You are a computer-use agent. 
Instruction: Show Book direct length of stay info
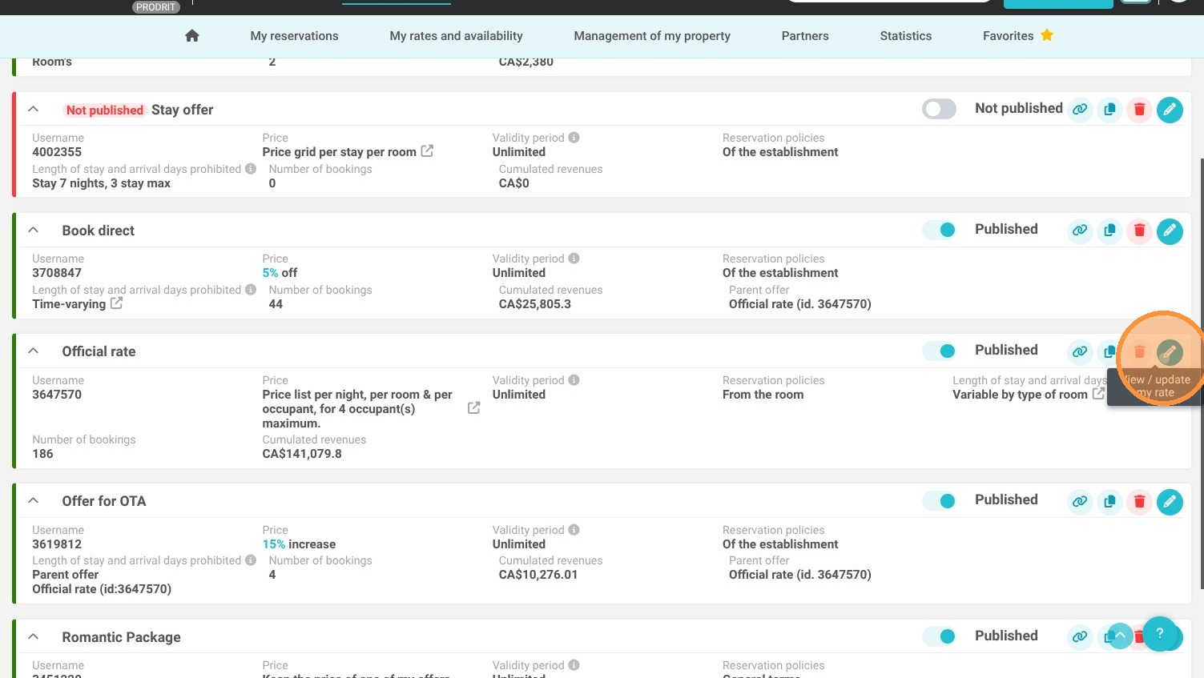(251, 290)
